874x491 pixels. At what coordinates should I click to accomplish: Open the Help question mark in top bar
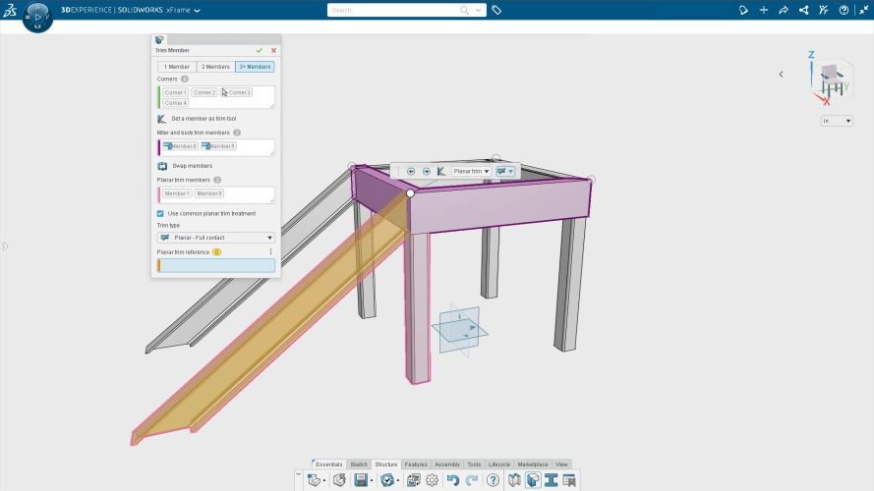pos(844,10)
